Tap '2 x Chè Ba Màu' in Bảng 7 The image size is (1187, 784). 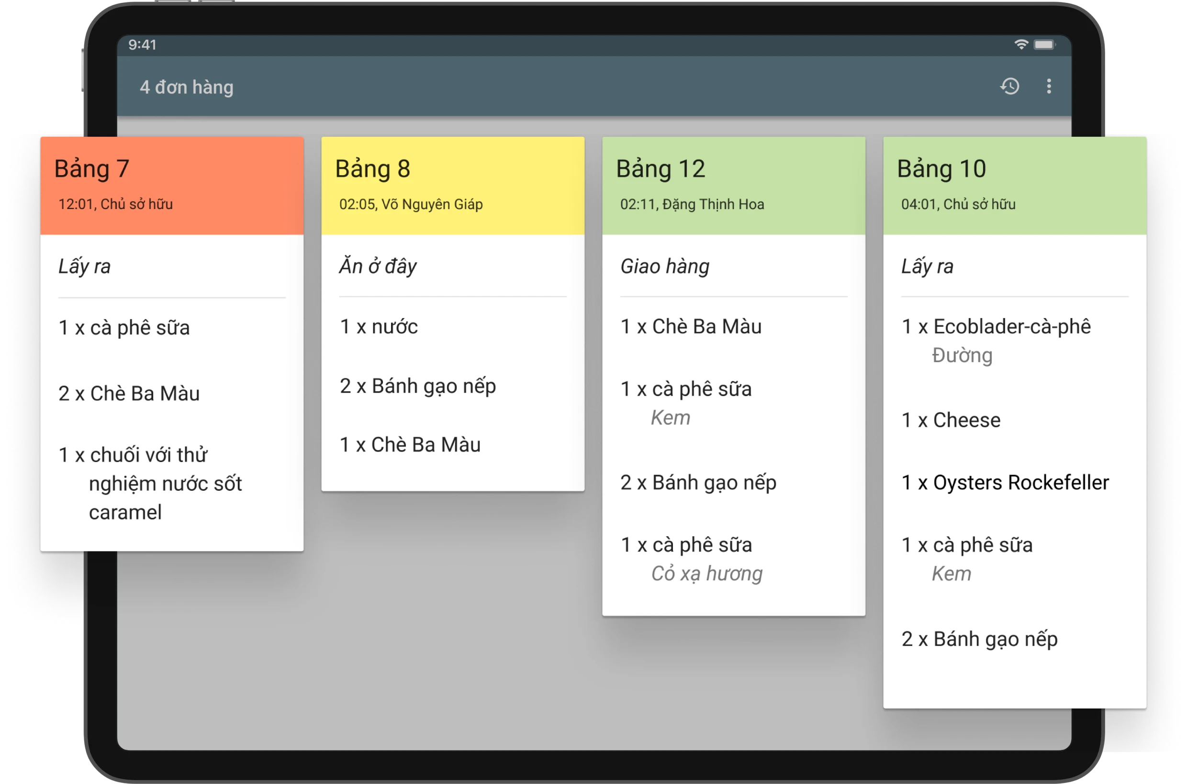129,394
